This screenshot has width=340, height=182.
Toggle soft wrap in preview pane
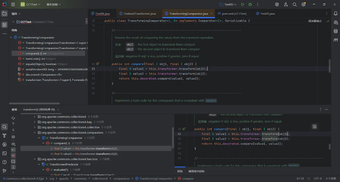(314, 127)
